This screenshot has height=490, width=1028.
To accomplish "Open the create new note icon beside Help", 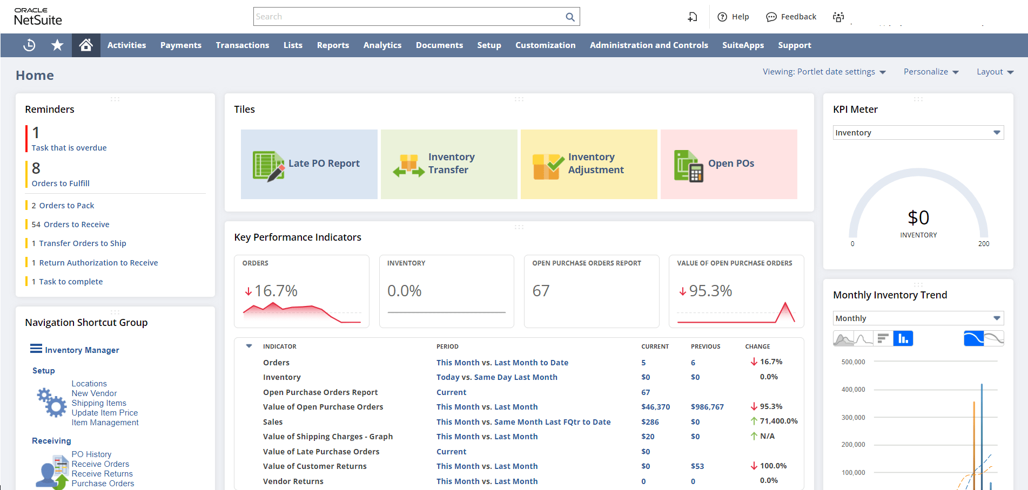I will coord(693,17).
